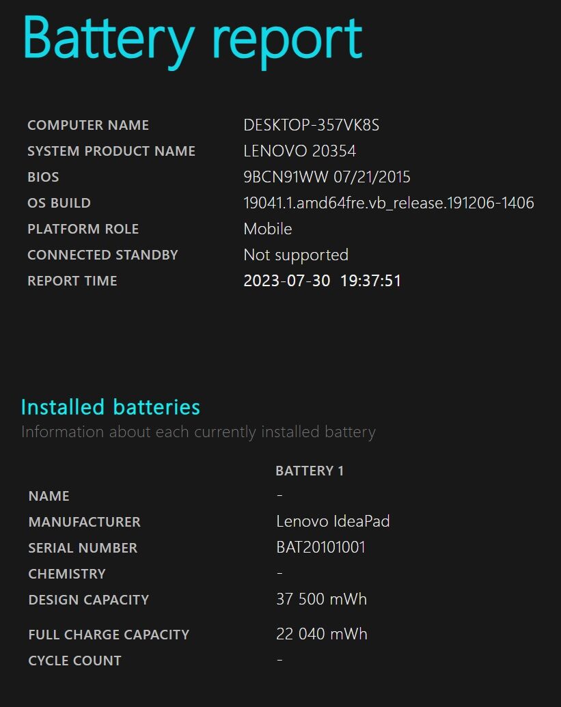Select the serial number BAT20101001
561x707 pixels.
[x=320, y=547]
